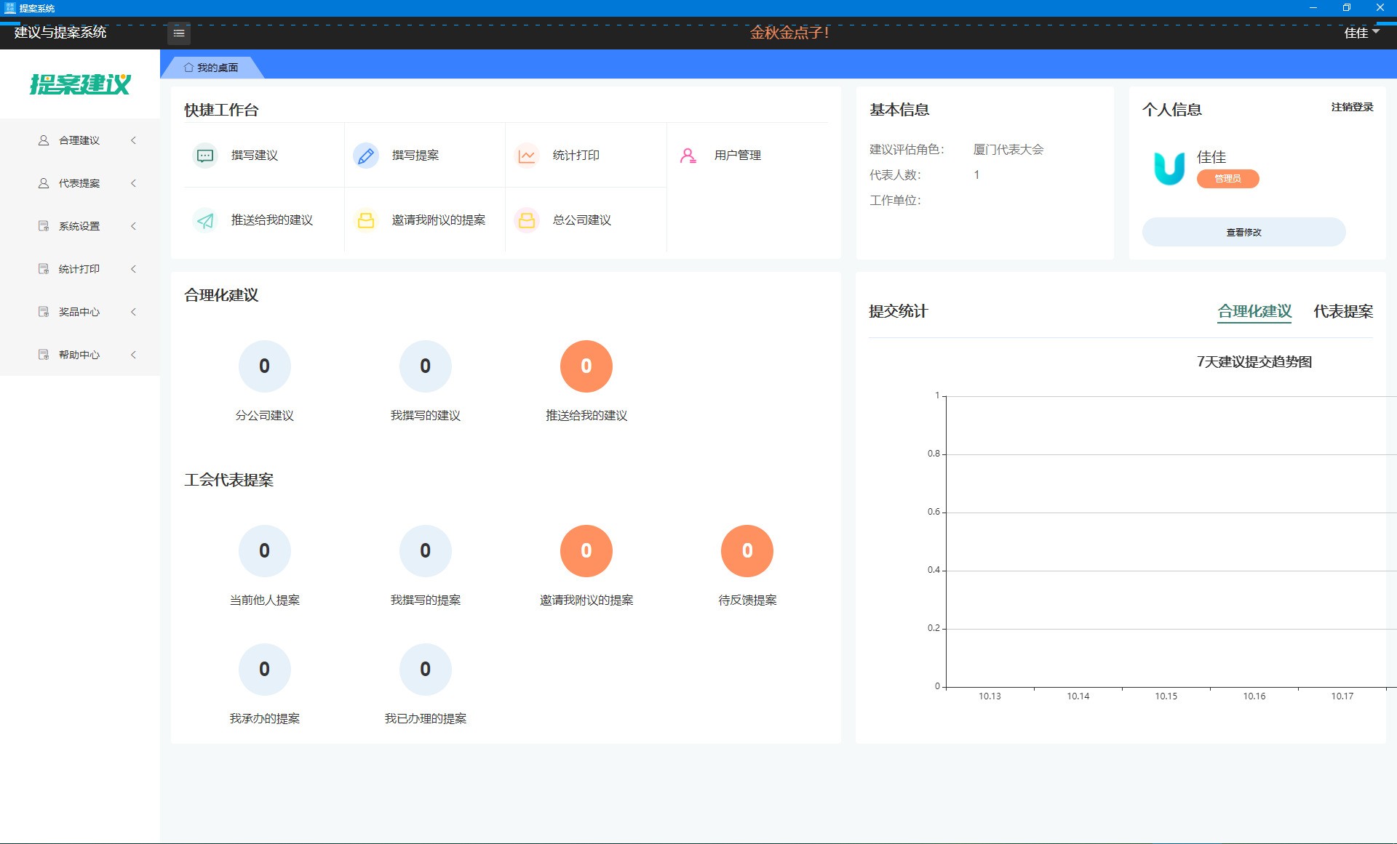The height and width of the screenshot is (844, 1397).
Task: Click the 用户管理 user icon
Action: point(688,156)
